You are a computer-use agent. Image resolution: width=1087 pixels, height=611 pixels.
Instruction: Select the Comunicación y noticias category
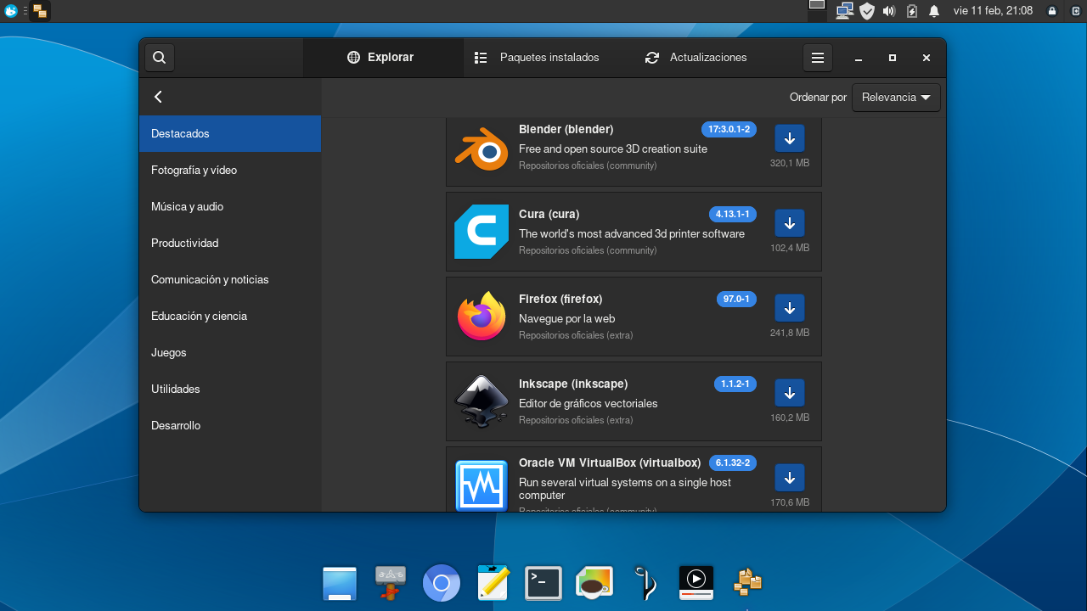click(230, 280)
